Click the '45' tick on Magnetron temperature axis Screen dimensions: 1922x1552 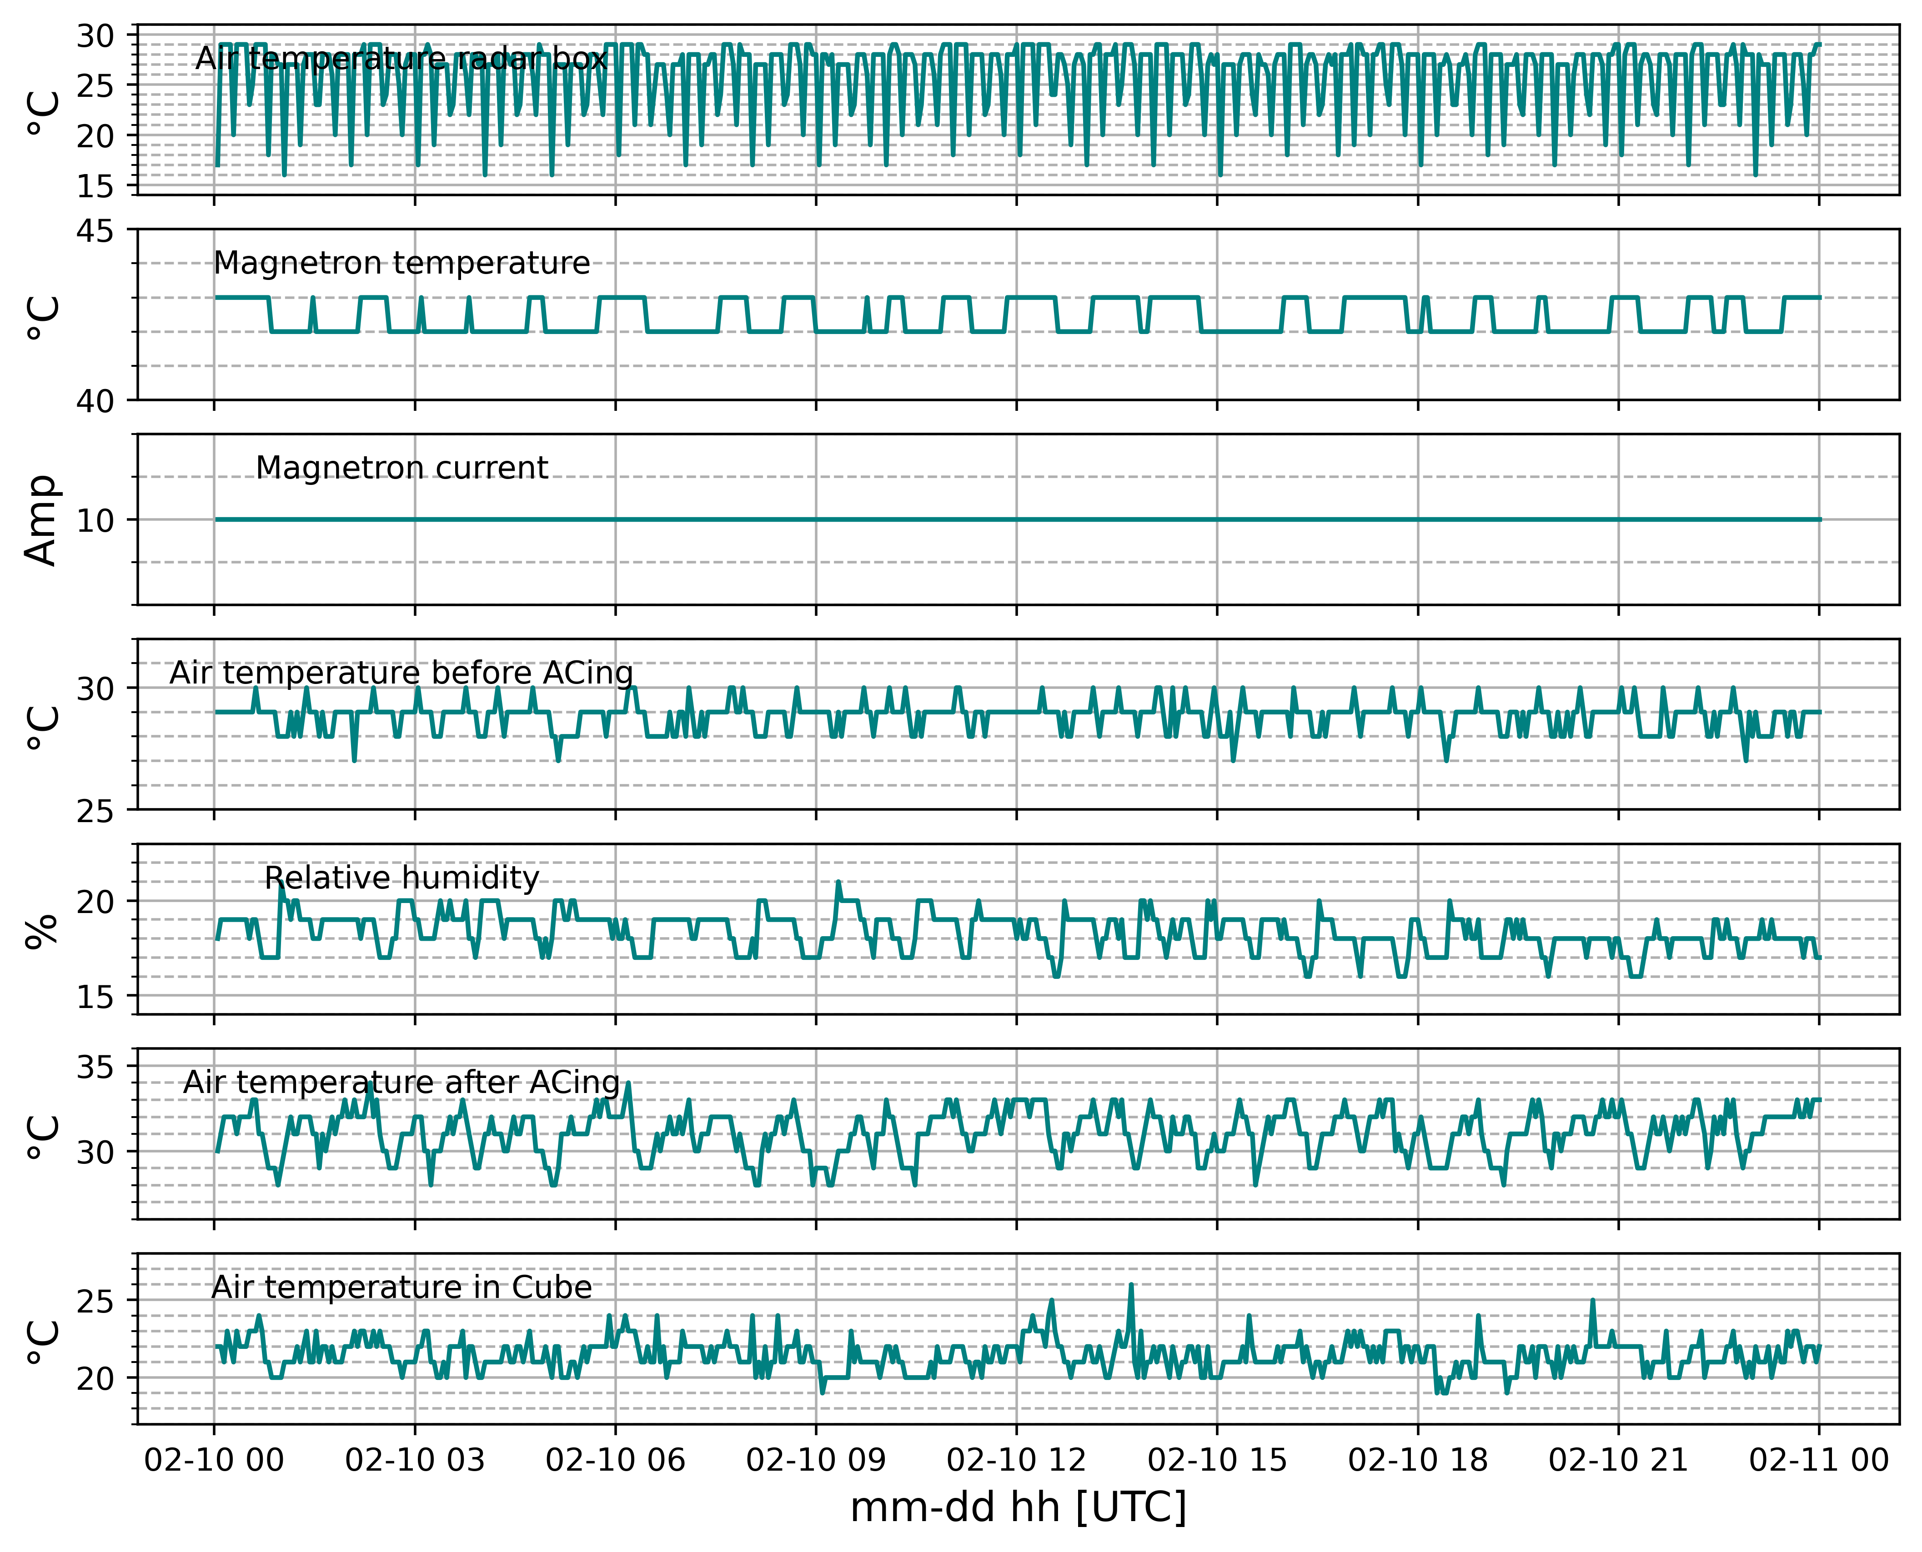coord(95,231)
